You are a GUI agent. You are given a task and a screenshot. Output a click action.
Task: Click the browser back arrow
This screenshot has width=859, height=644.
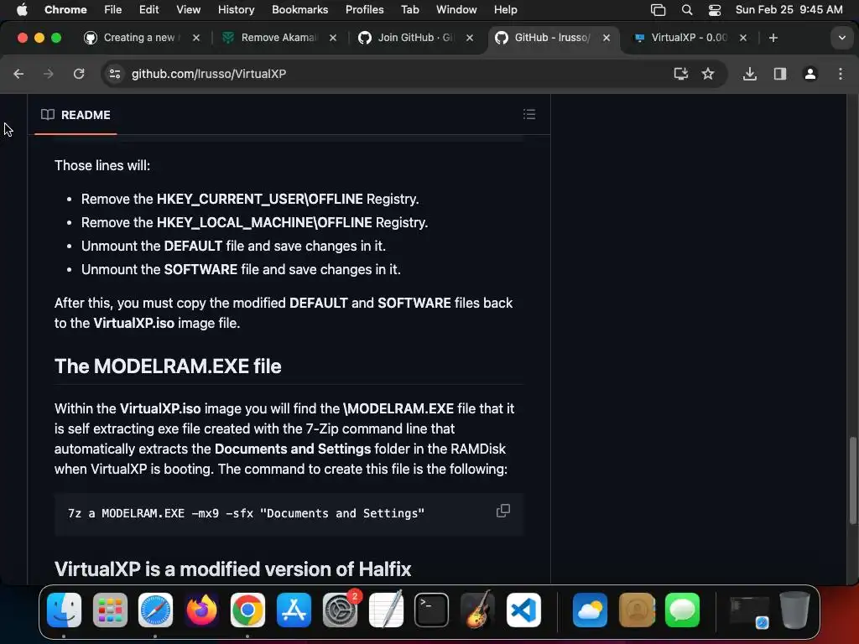pos(18,74)
